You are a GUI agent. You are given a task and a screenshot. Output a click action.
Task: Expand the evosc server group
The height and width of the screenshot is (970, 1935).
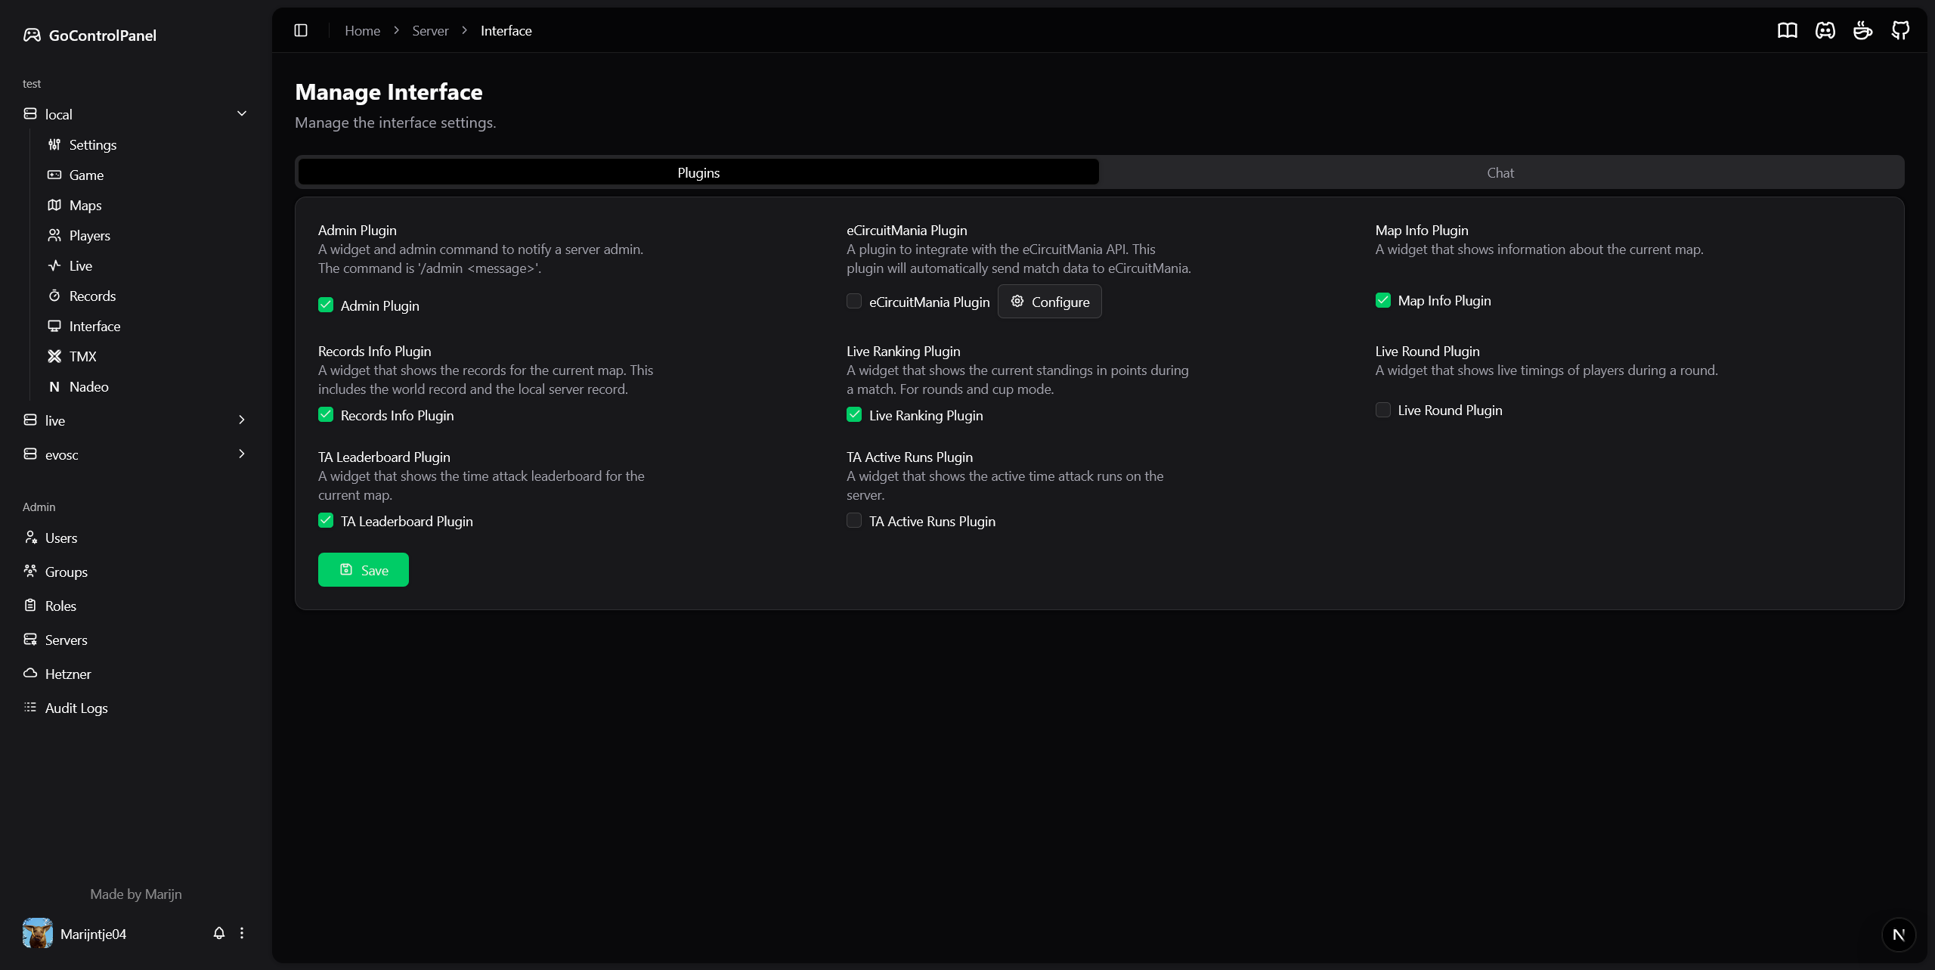[x=242, y=454]
